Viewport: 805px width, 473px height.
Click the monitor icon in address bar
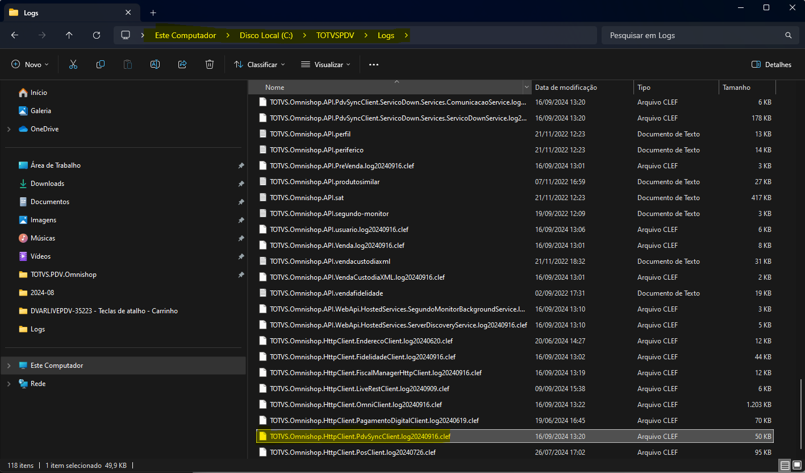coord(126,35)
